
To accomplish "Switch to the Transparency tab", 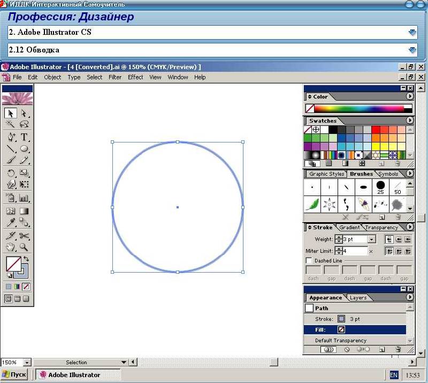I will (x=381, y=228).
